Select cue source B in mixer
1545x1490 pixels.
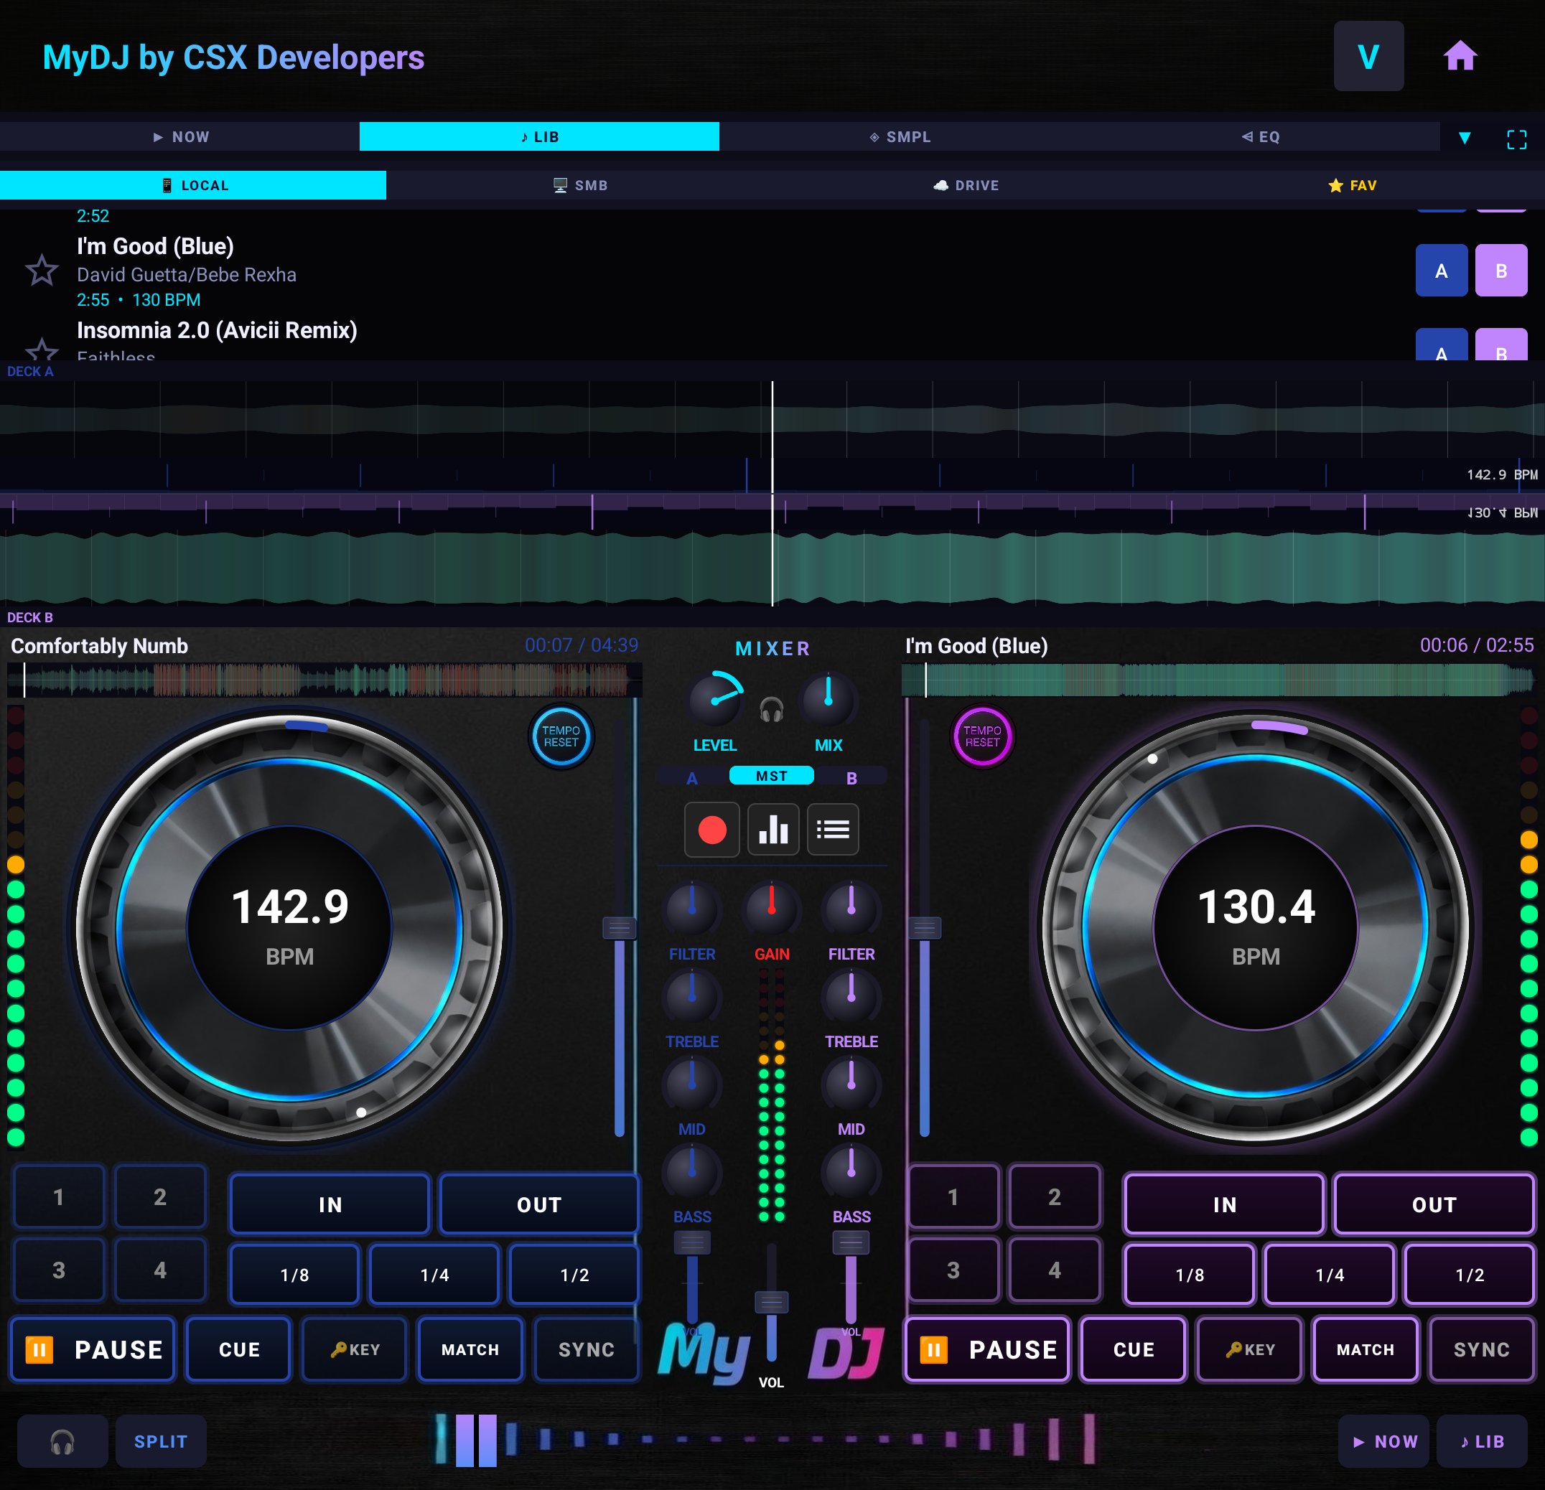click(x=851, y=778)
